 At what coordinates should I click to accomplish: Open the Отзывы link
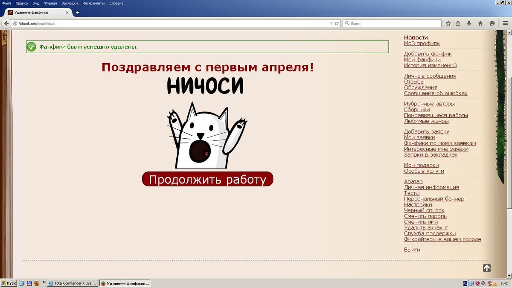click(414, 81)
